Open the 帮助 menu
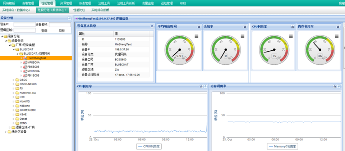345x151 pixels. click(183, 3)
